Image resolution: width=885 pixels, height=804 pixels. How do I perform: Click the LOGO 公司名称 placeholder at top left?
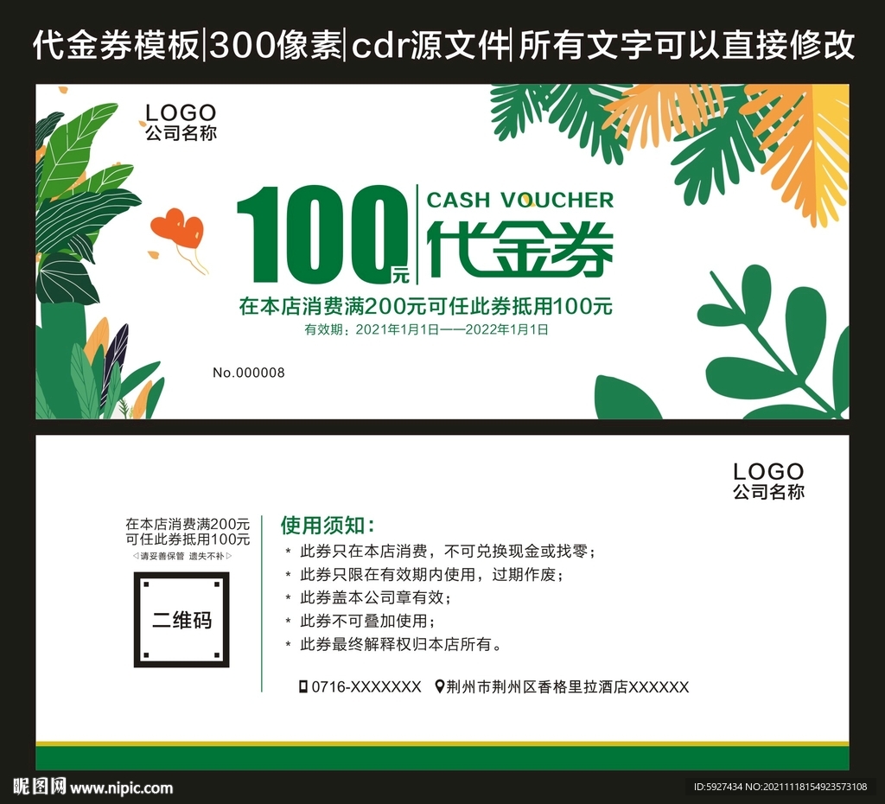pyautogui.click(x=180, y=123)
